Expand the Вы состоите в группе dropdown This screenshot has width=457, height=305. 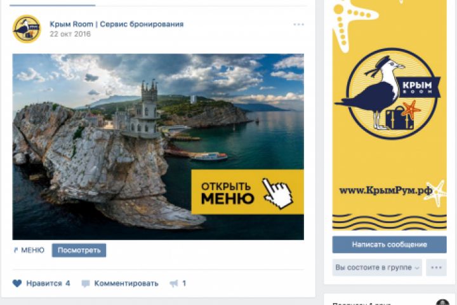(377, 268)
